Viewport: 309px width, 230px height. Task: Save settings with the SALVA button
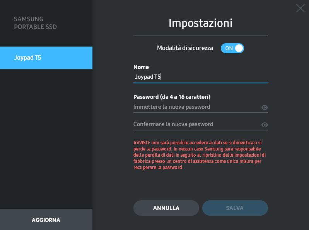coord(235,208)
